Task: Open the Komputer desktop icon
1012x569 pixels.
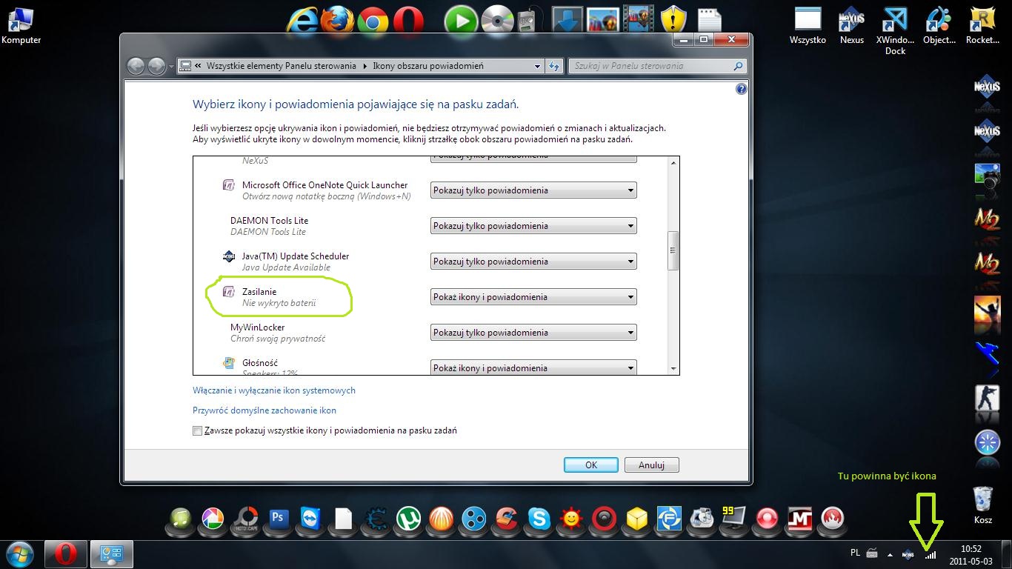Action: pyautogui.click(x=21, y=25)
